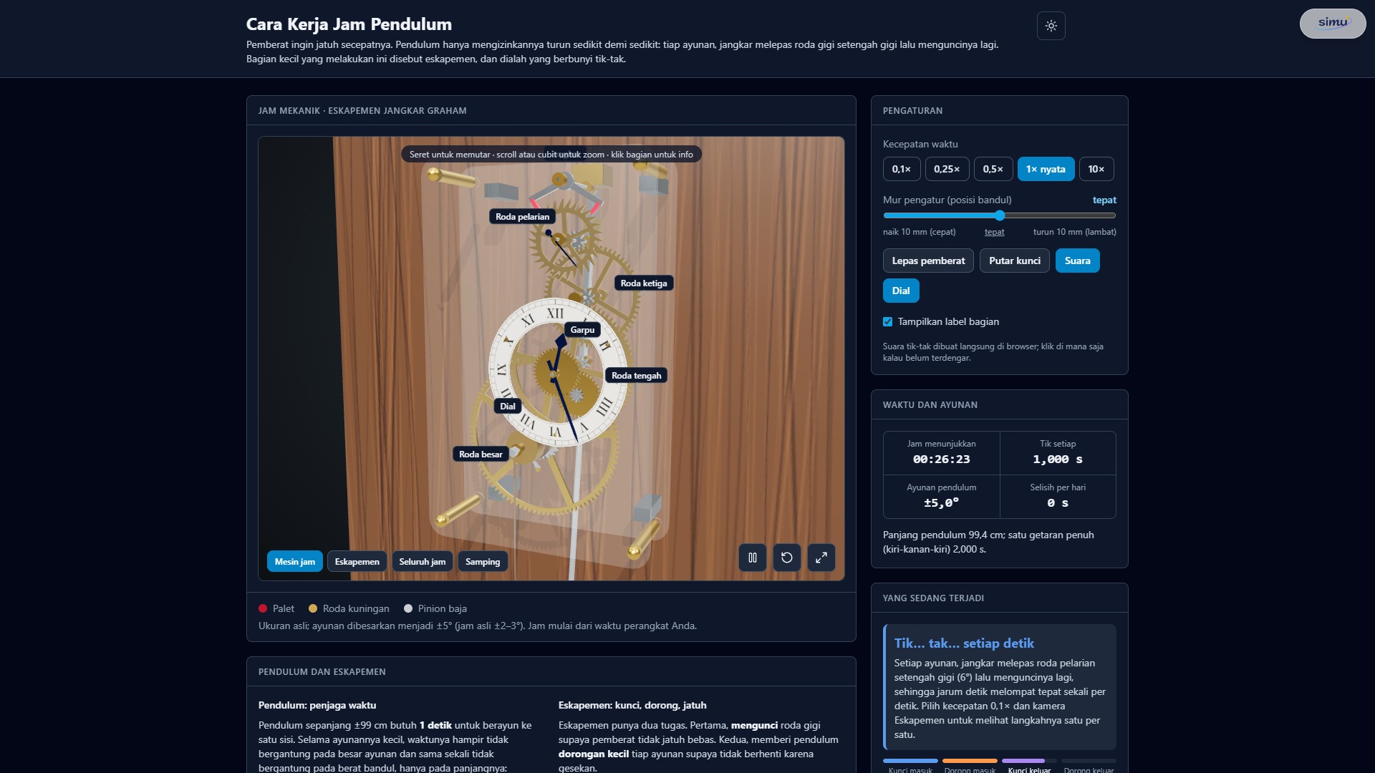Pause the clock animation

(753, 558)
